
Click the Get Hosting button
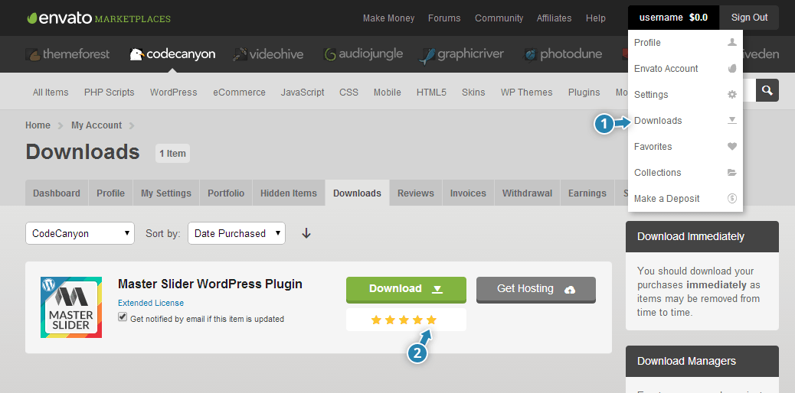point(535,289)
